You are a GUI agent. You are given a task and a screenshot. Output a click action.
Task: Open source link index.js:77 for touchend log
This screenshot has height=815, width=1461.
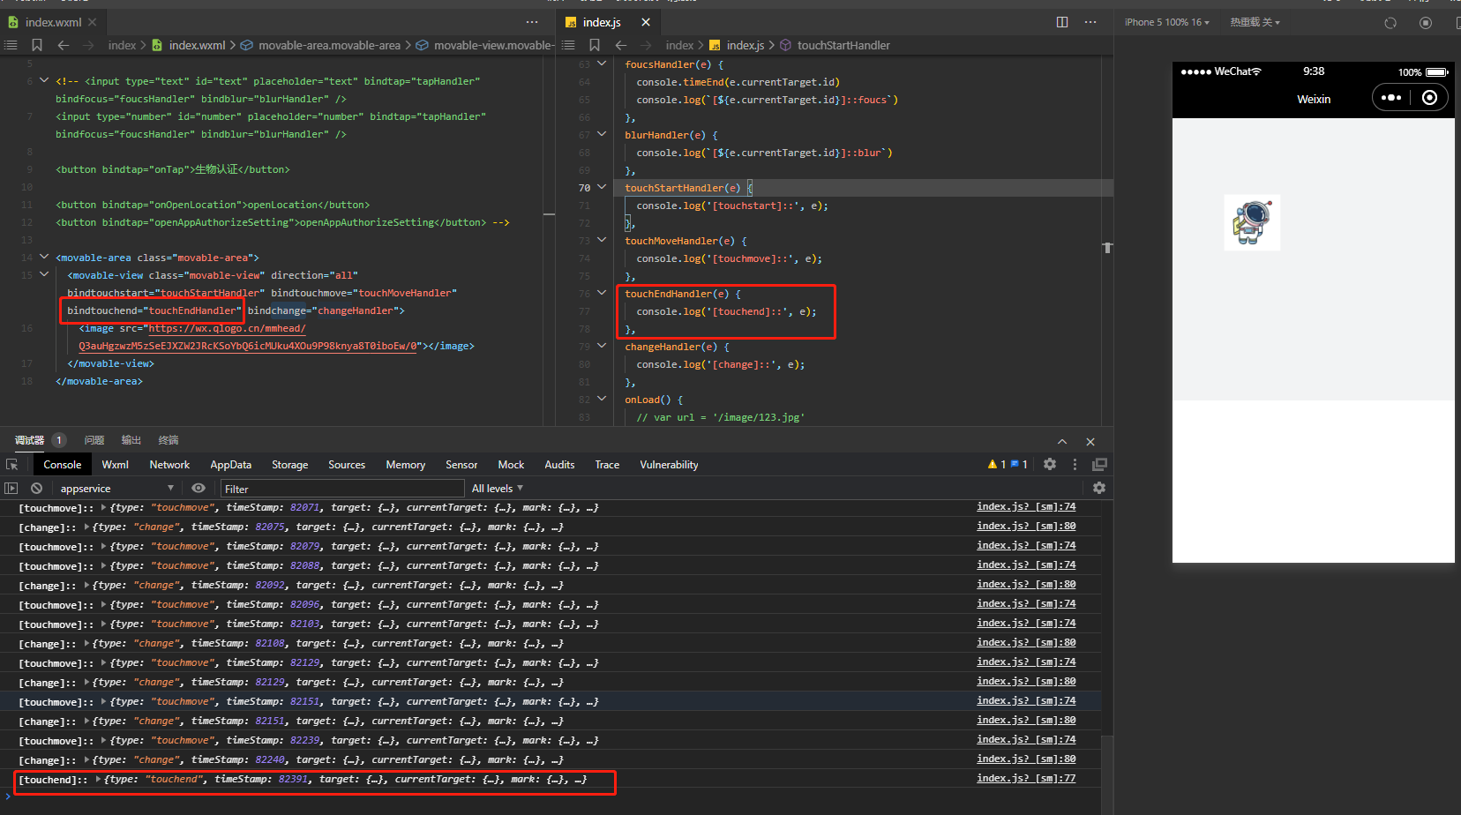pyautogui.click(x=1026, y=778)
